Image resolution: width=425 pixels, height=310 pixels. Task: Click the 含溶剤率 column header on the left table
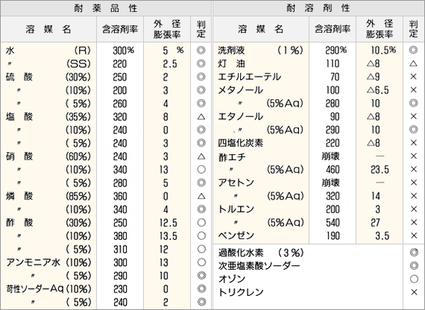pyautogui.click(x=120, y=29)
